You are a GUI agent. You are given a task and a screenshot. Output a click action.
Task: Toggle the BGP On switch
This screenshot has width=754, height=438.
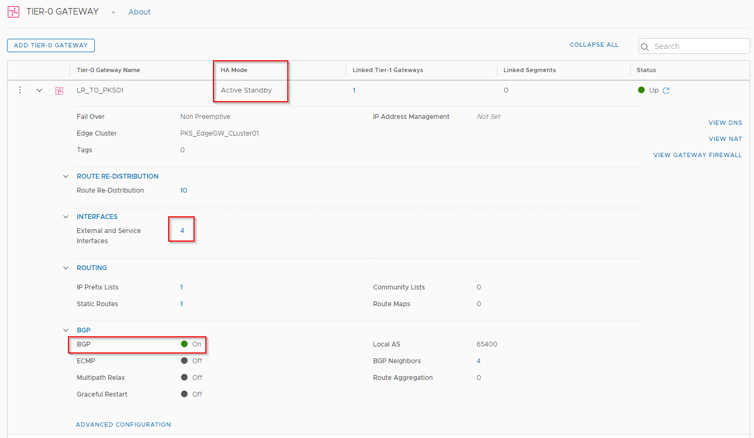(185, 344)
